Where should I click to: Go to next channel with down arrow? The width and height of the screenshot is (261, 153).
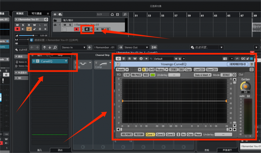50,47
